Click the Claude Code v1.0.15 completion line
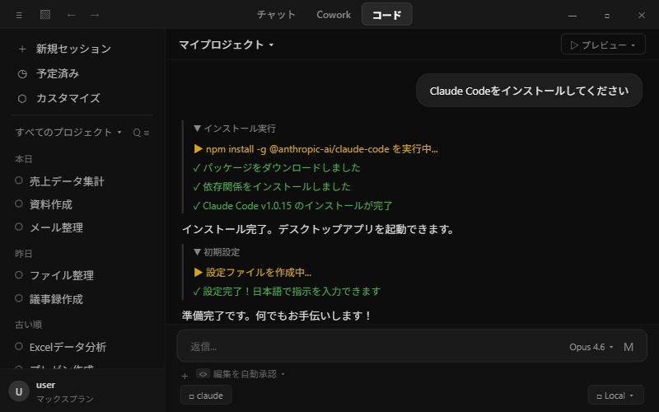Screen dimensions: 659x412 [292, 205]
